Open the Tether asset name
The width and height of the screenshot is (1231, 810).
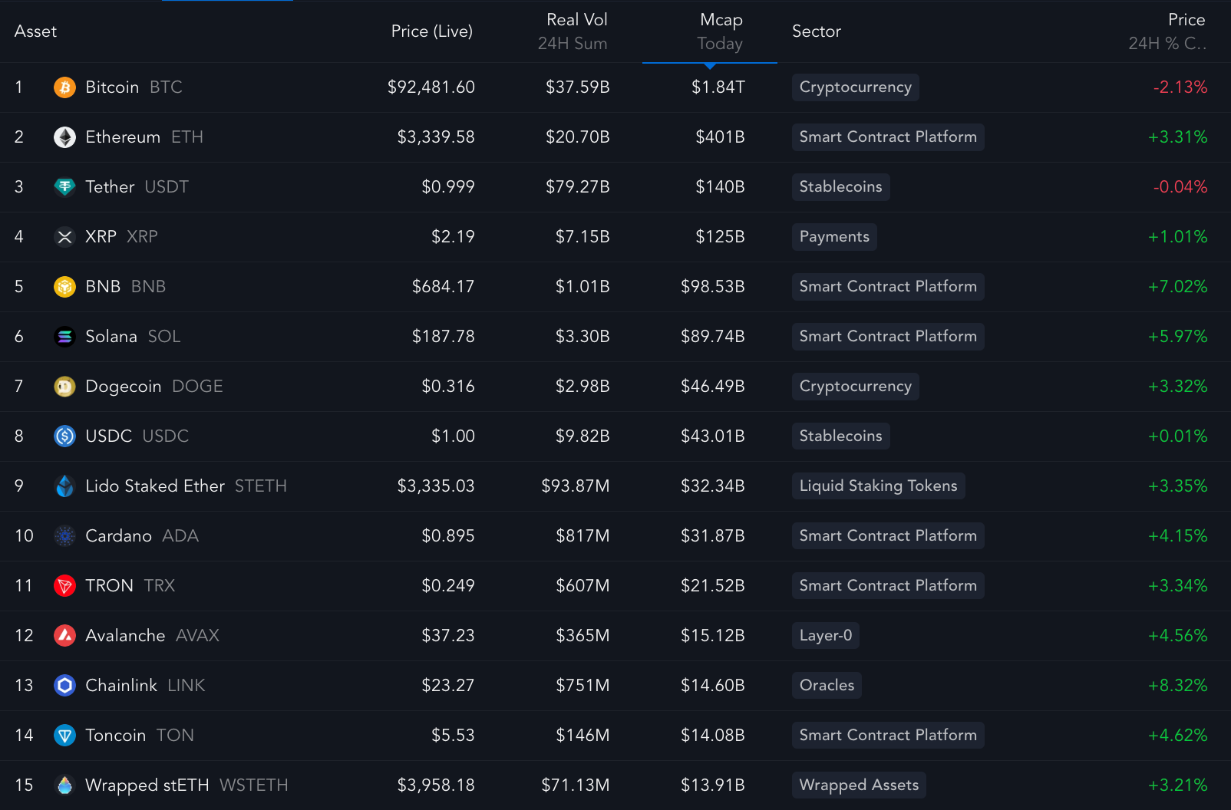[110, 187]
